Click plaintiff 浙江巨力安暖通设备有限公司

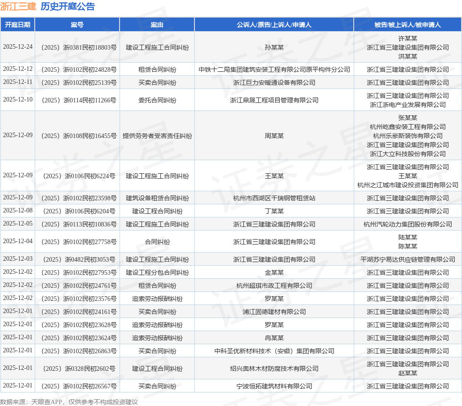[274, 83]
